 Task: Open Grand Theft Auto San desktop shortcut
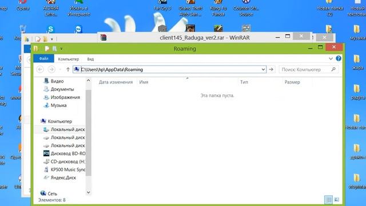point(190,8)
